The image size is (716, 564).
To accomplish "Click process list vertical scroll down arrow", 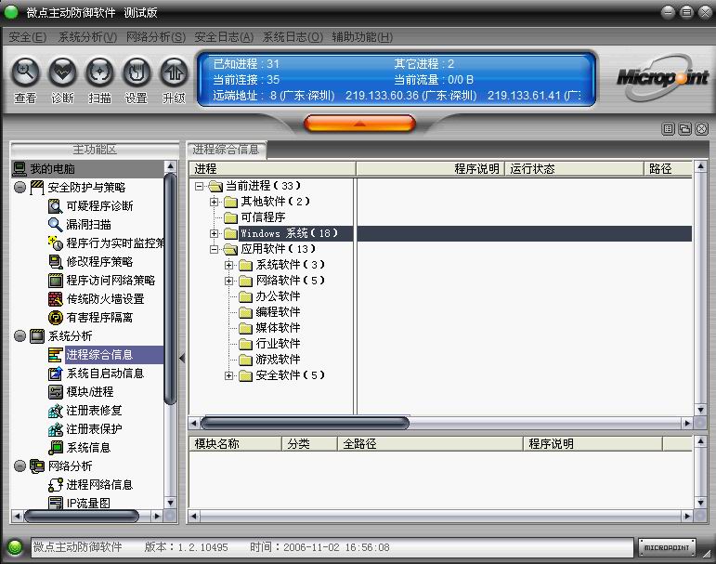I will pos(700,410).
